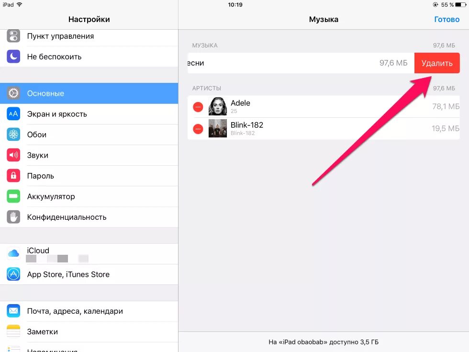Viewport: 469px width, 352px height.
Task: Tap the battery indicator in status bar
Action: coord(460,5)
